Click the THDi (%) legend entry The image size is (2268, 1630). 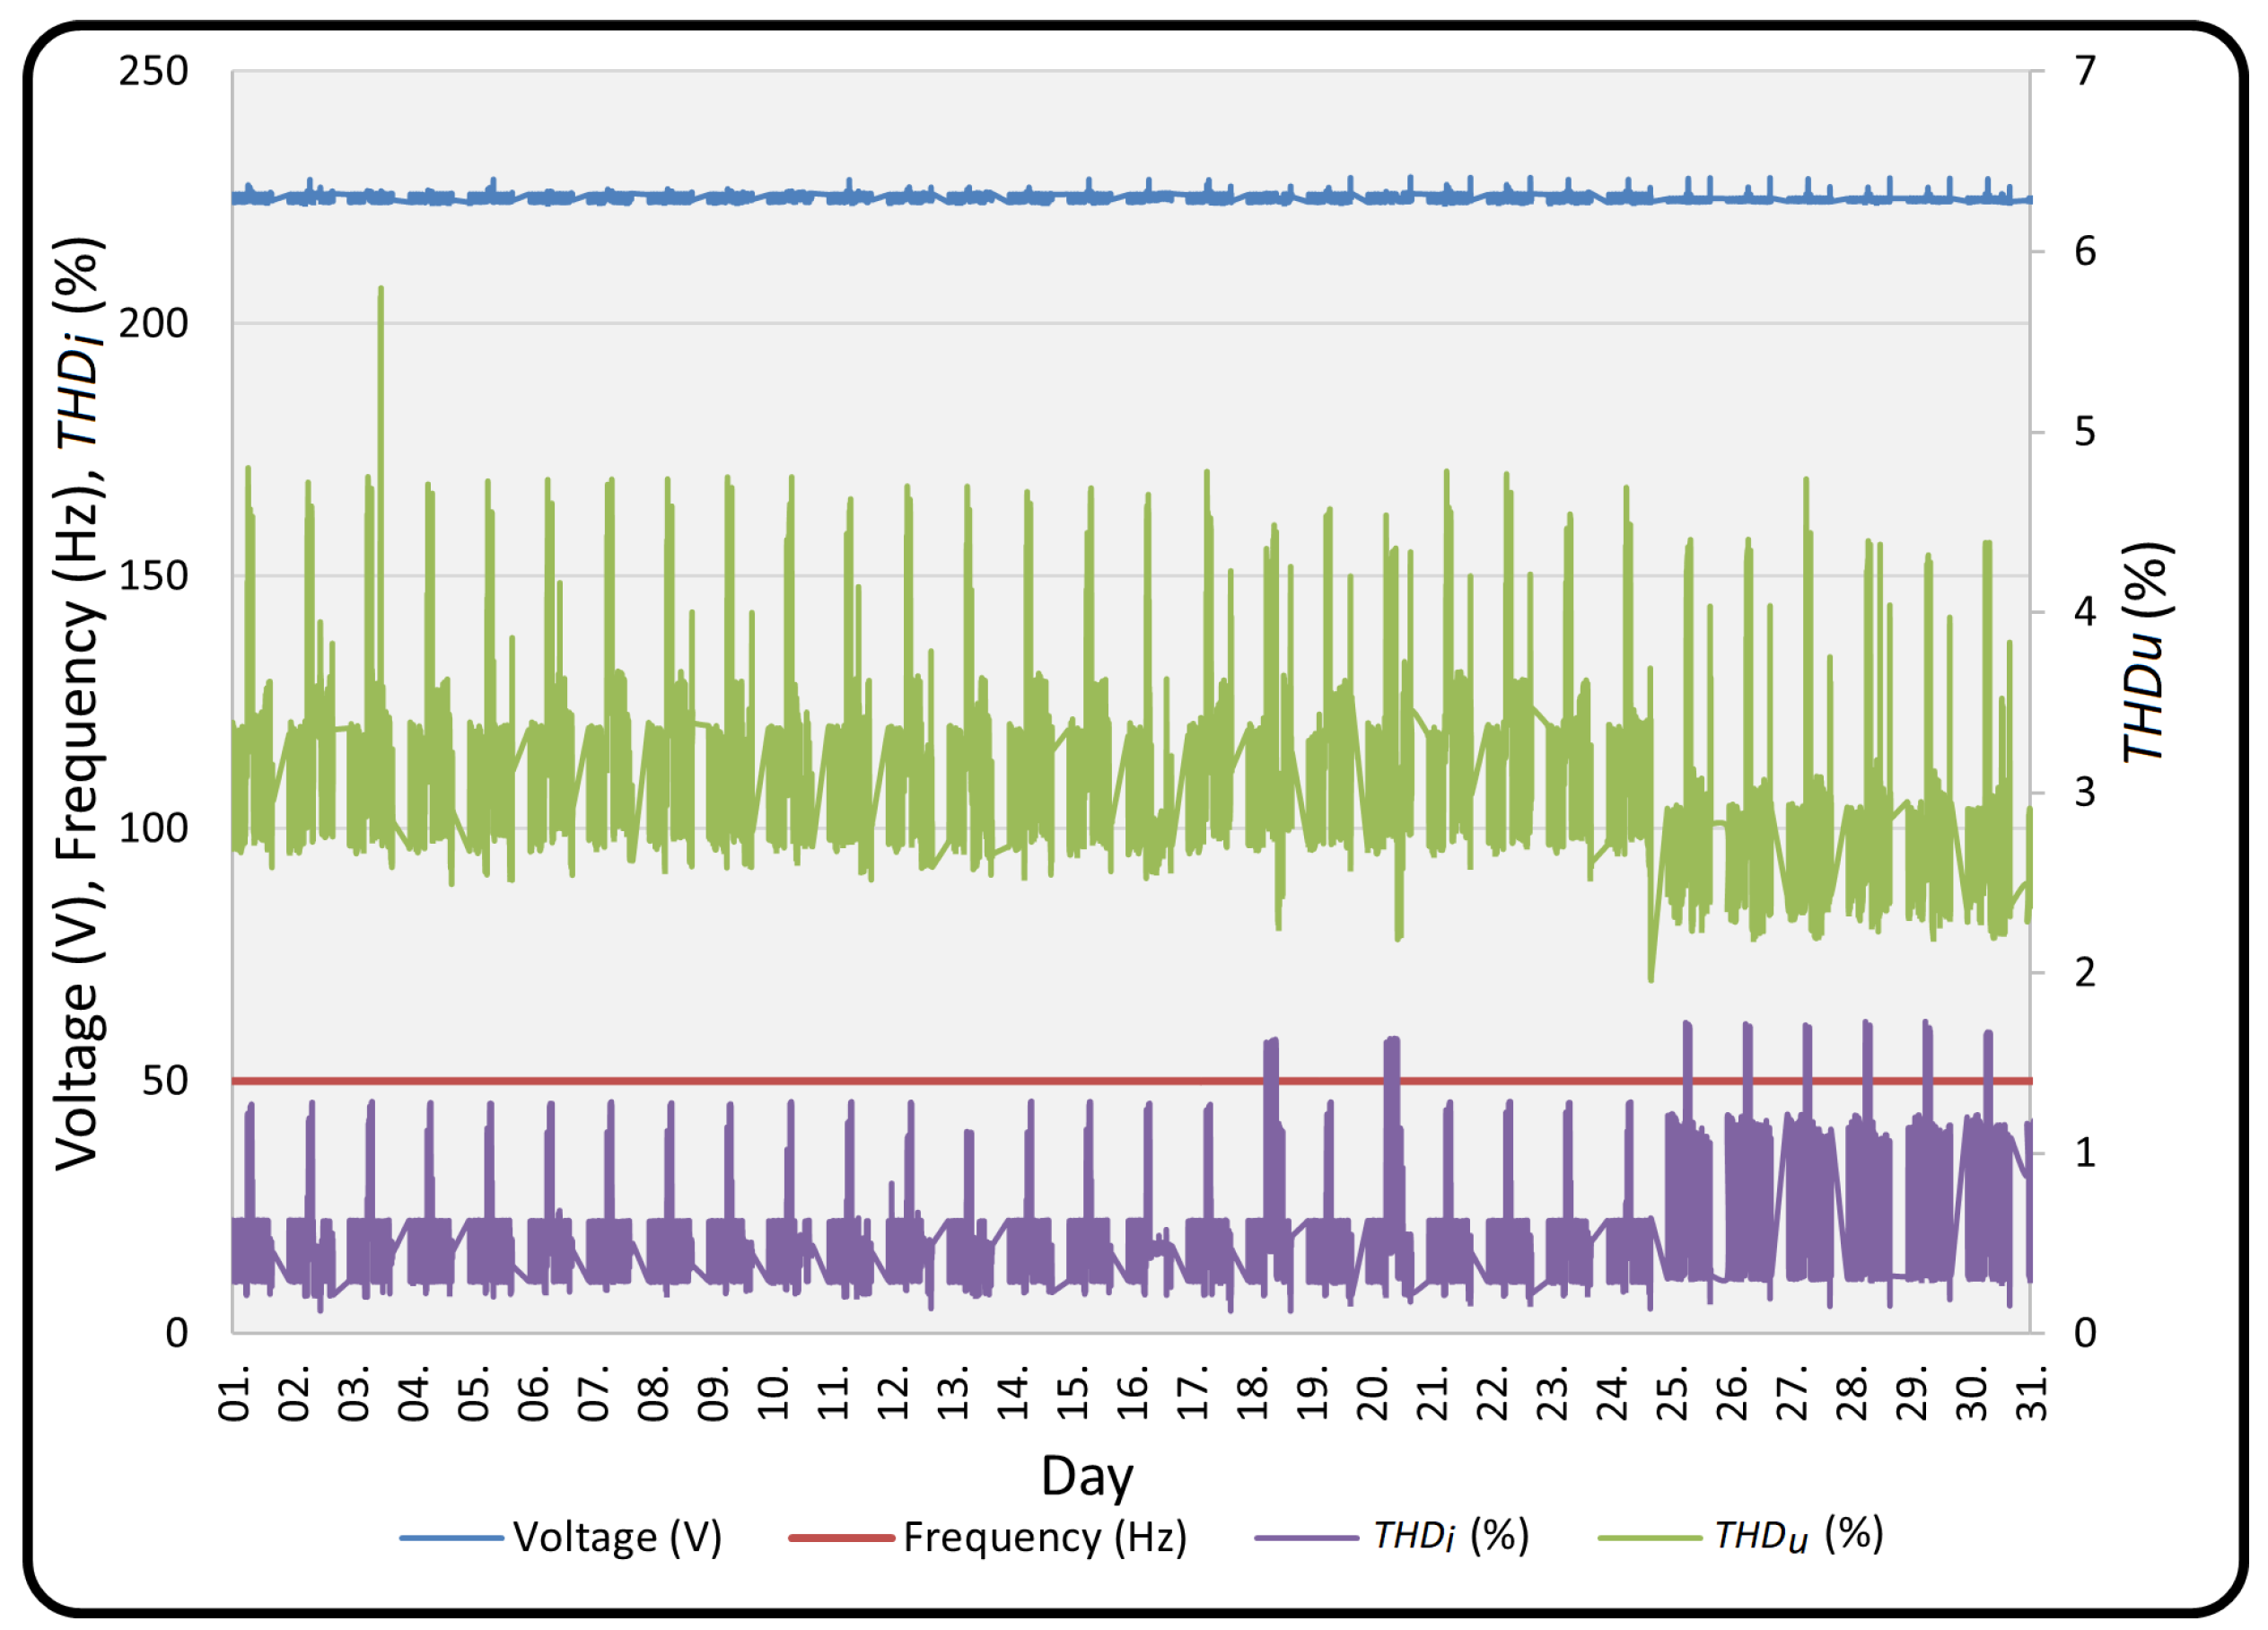[1450, 1535]
